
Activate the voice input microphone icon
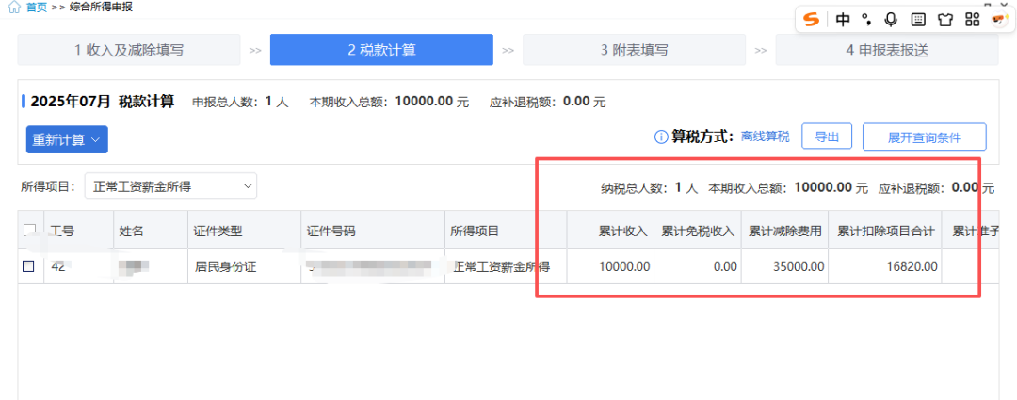click(891, 19)
